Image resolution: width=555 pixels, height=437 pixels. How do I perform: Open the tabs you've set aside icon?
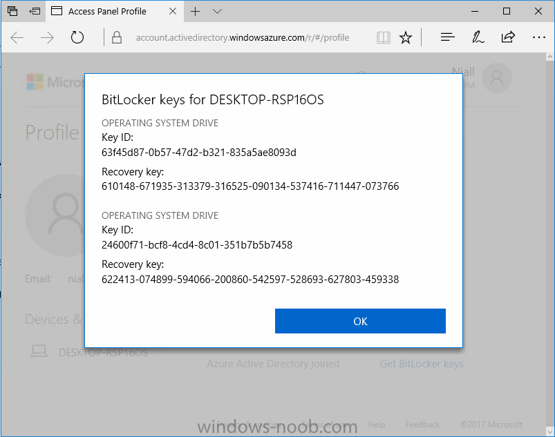tap(12, 11)
